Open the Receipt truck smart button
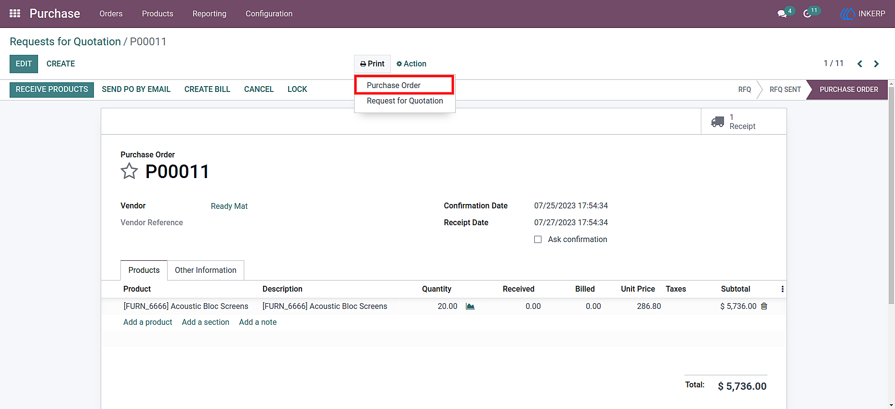The width and height of the screenshot is (895, 409). point(744,122)
